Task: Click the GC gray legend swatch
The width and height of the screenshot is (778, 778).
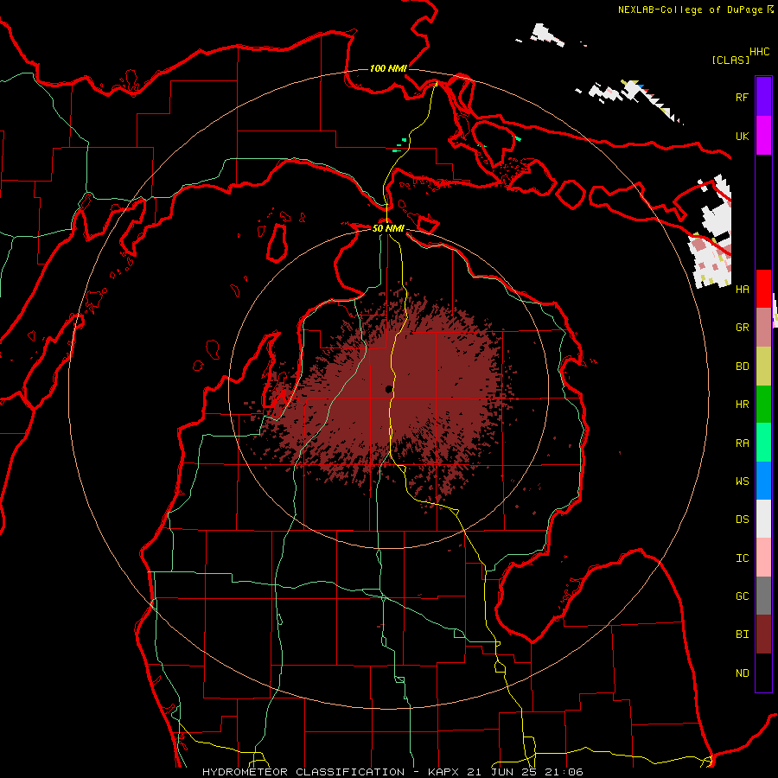Action: pos(763,596)
